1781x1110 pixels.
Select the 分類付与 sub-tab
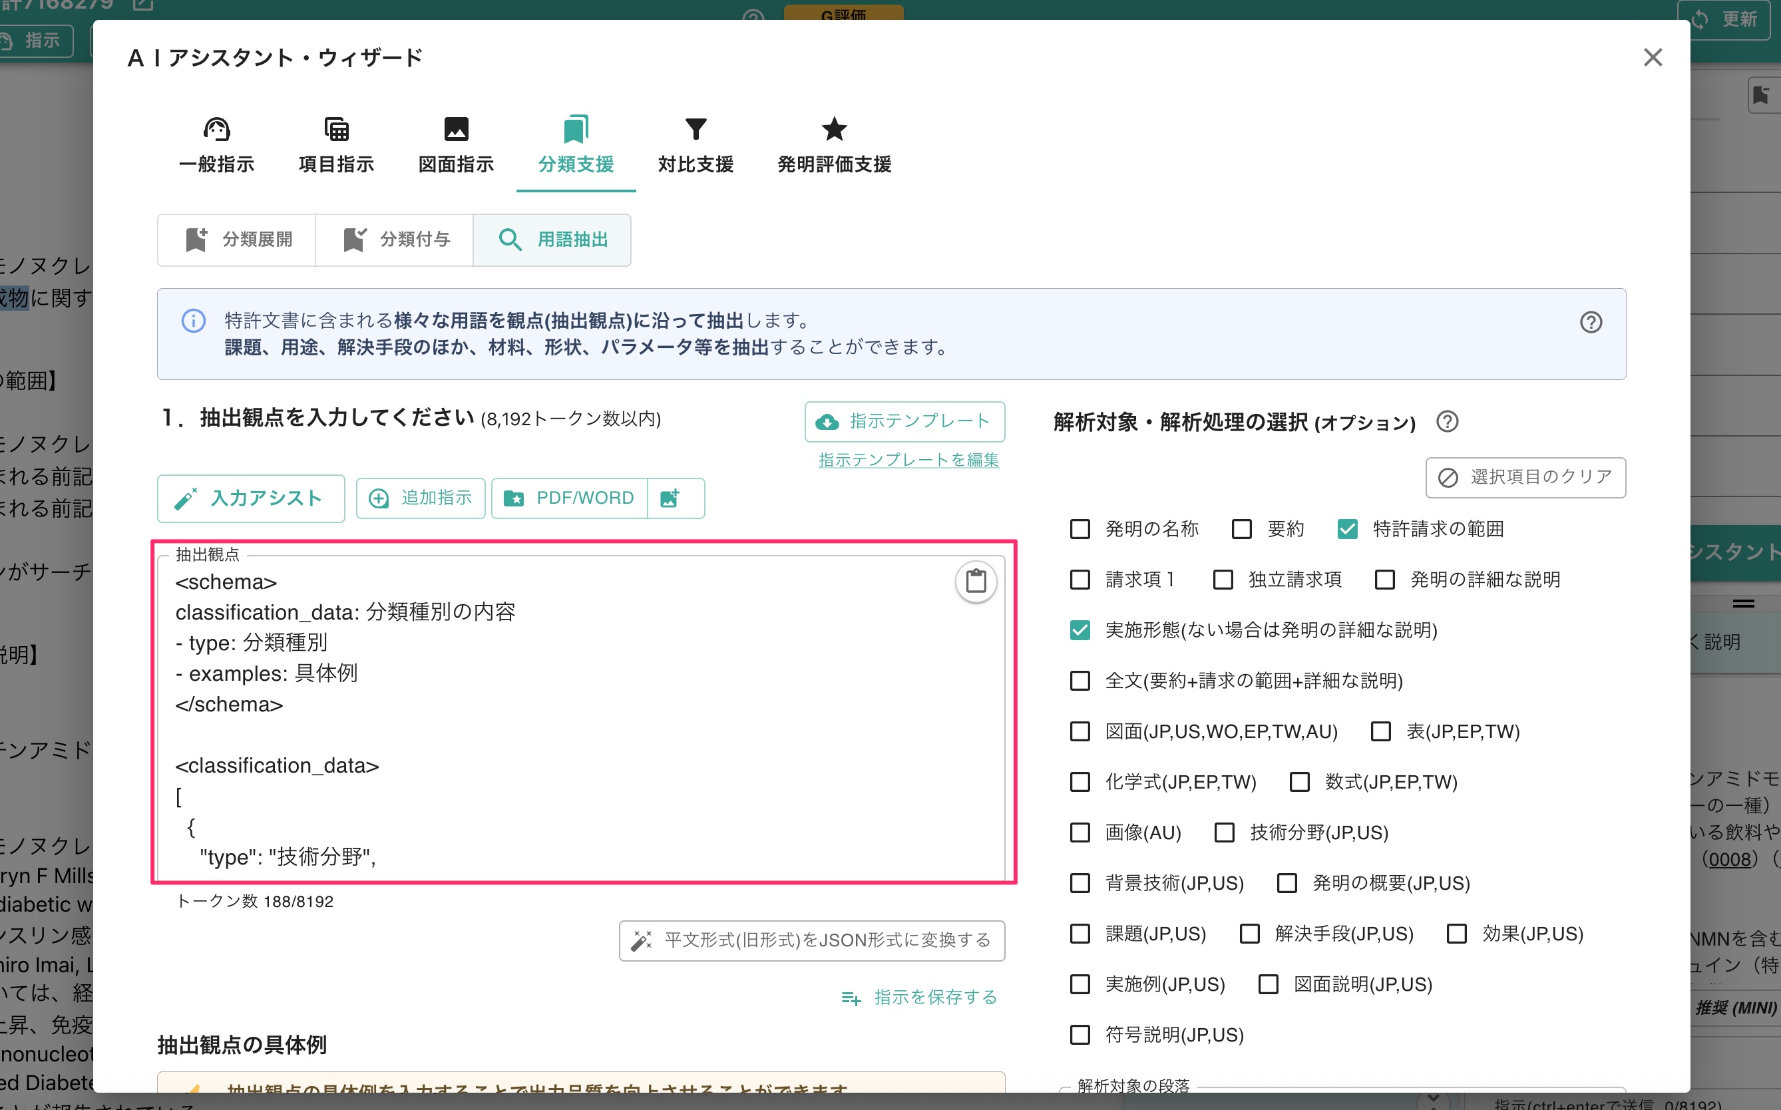395,240
